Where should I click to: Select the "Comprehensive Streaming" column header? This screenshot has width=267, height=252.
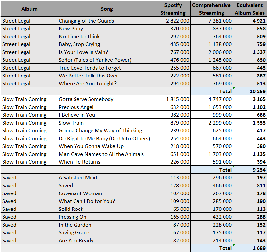[211, 9]
